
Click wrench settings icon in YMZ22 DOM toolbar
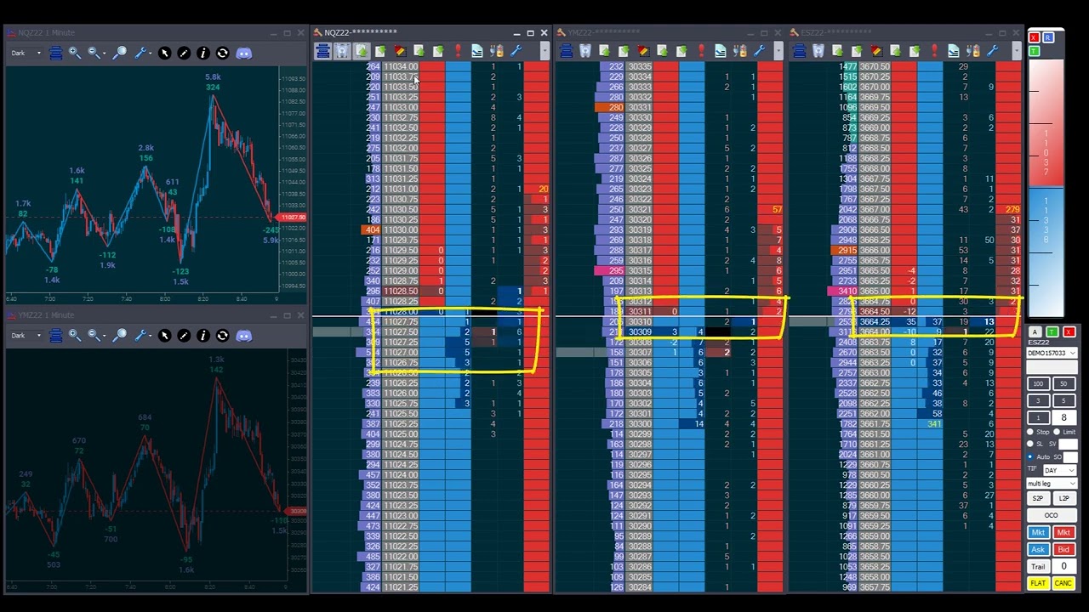tap(758, 52)
